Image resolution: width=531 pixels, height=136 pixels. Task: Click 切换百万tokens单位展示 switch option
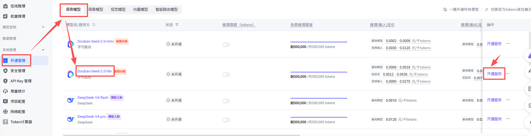click(x=508, y=9)
